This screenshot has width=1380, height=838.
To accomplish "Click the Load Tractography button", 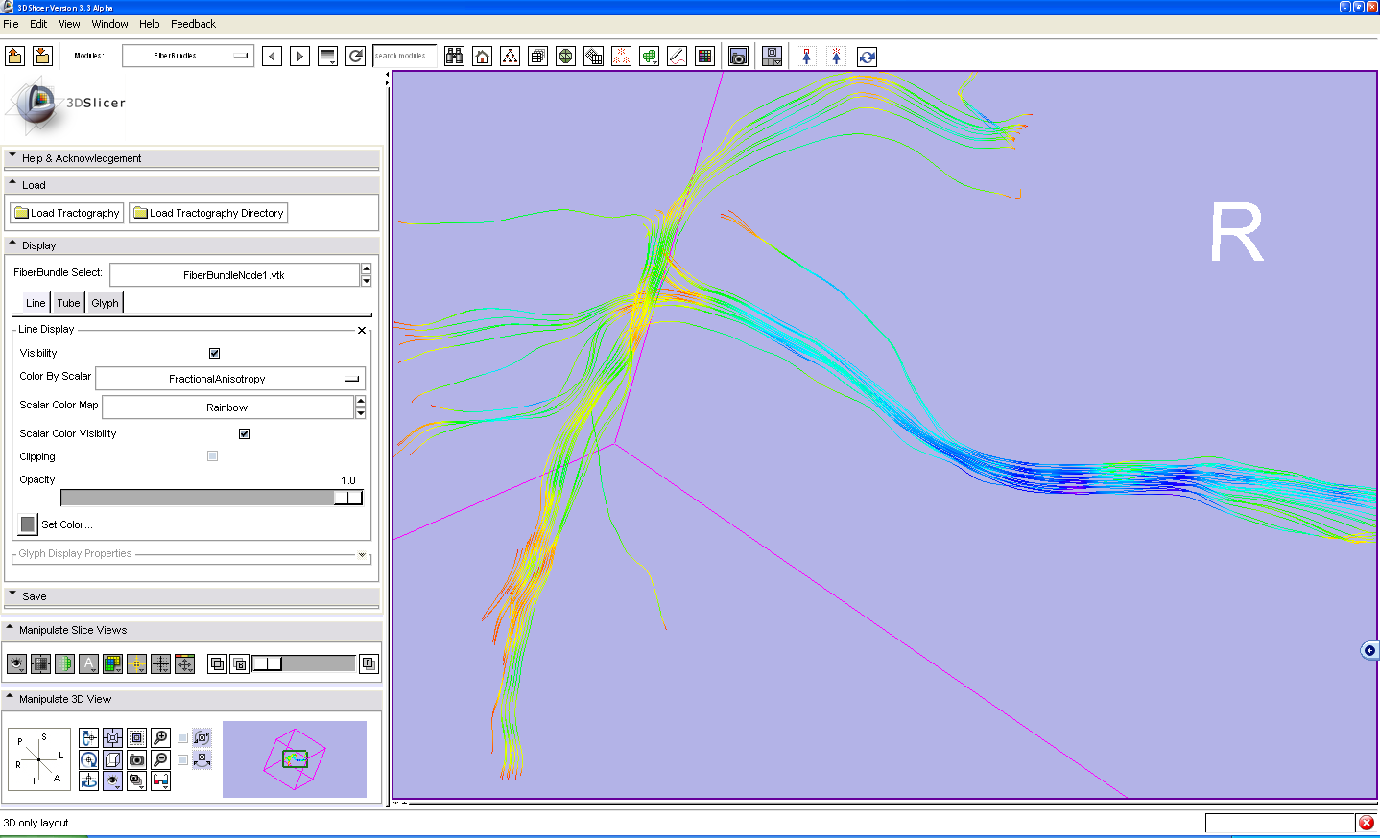I will 67,213.
